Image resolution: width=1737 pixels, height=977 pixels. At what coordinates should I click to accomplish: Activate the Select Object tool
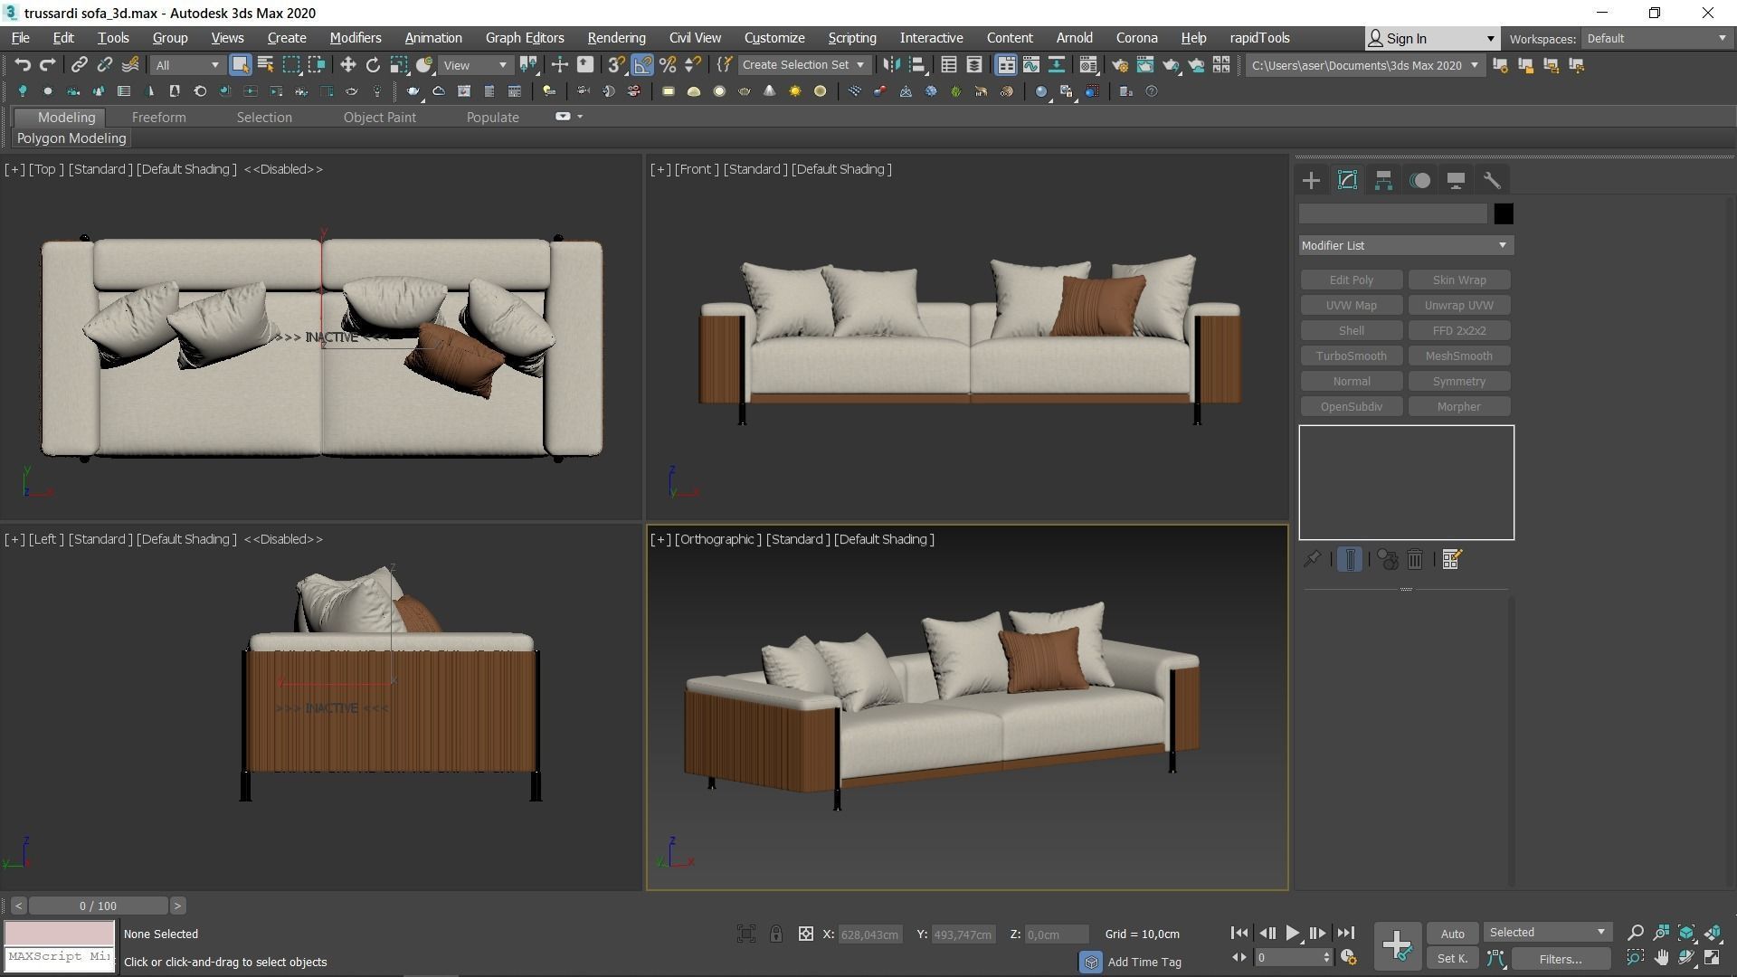click(x=240, y=64)
